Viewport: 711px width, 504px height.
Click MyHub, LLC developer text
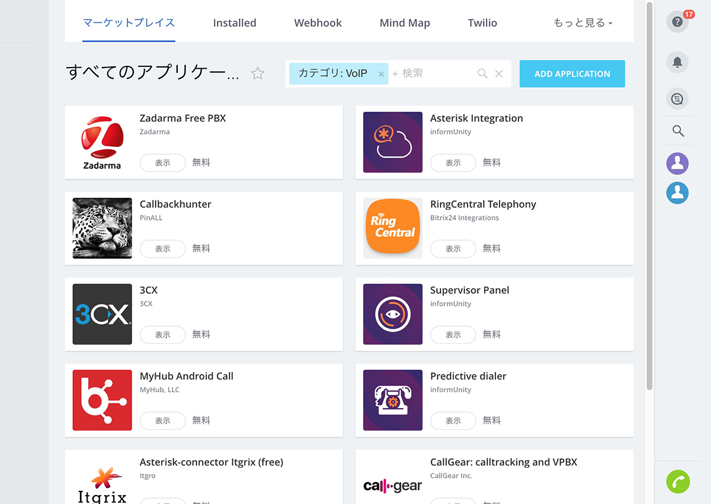(x=159, y=390)
